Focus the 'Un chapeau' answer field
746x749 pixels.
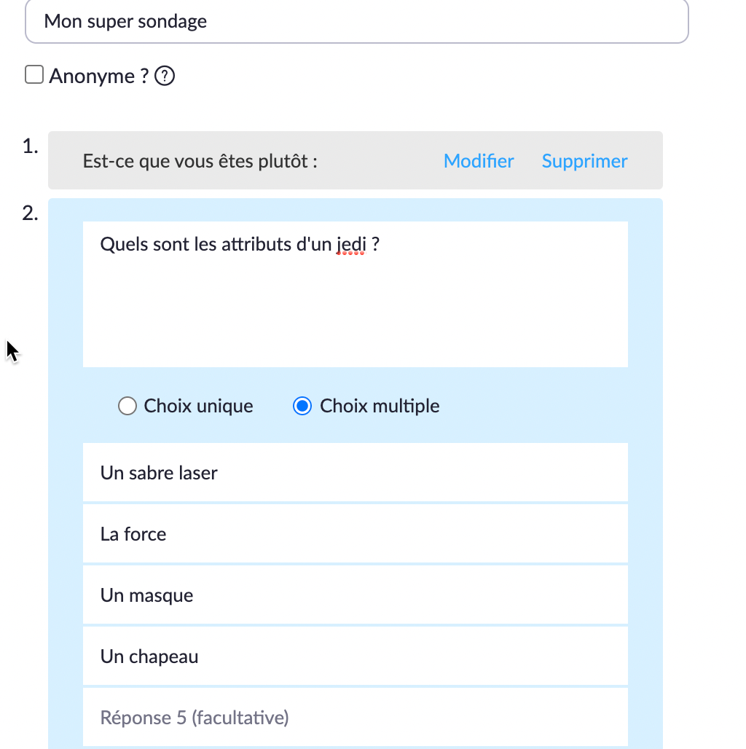coord(356,656)
